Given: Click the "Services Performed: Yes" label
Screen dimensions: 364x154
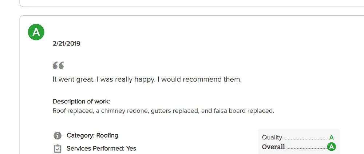Looking at the screenshot, I should (x=101, y=149).
